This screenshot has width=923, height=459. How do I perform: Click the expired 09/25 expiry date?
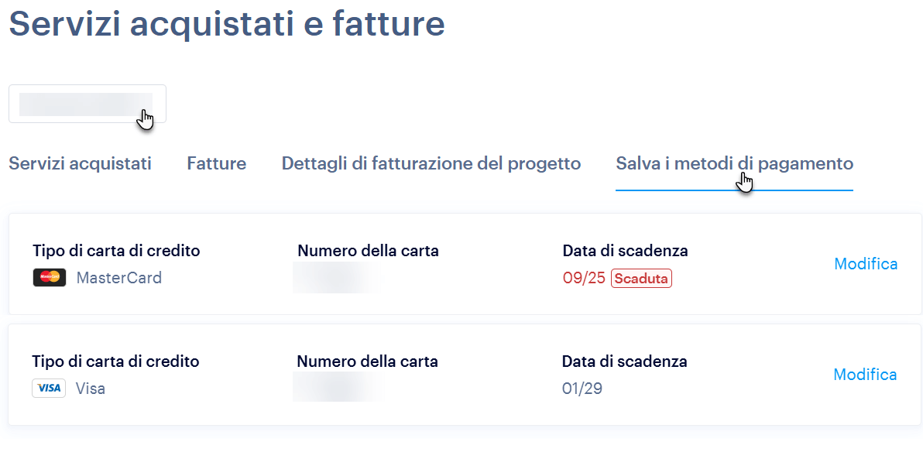tap(584, 278)
